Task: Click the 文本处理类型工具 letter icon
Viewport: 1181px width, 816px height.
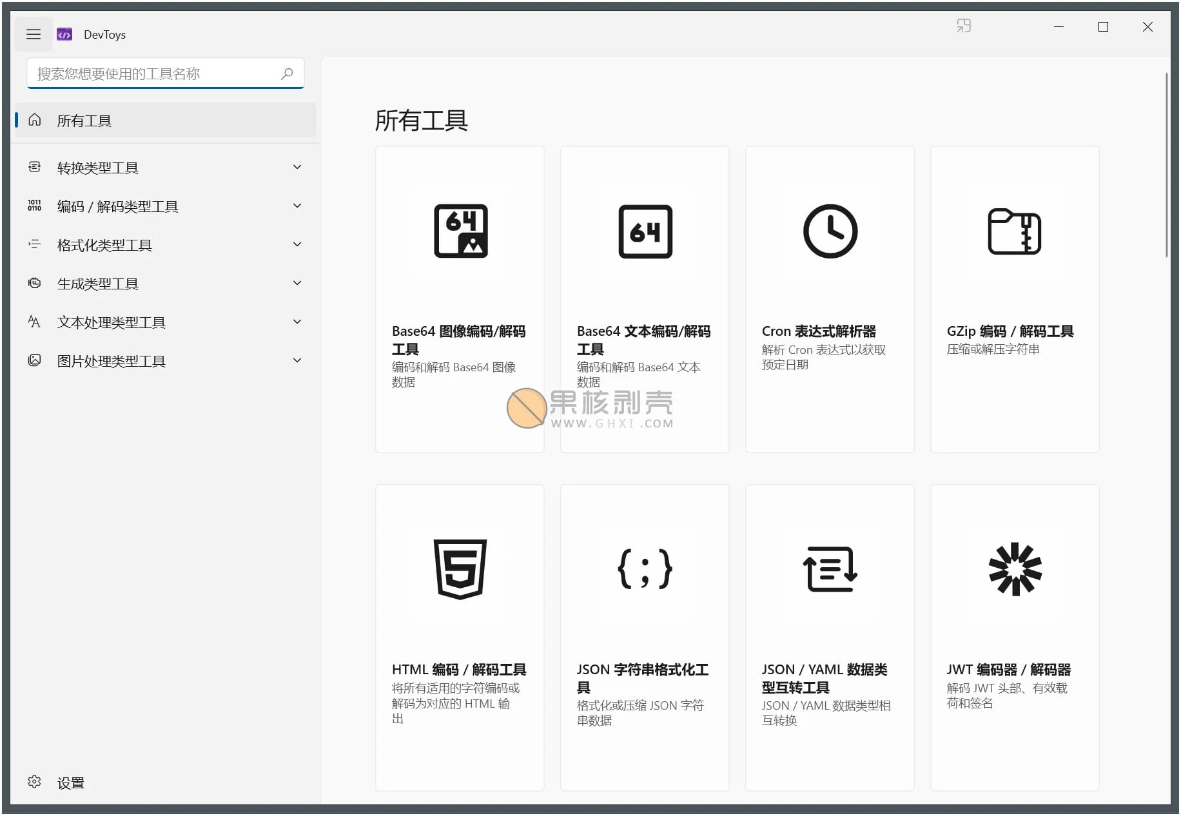Action: click(x=35, y=322)
